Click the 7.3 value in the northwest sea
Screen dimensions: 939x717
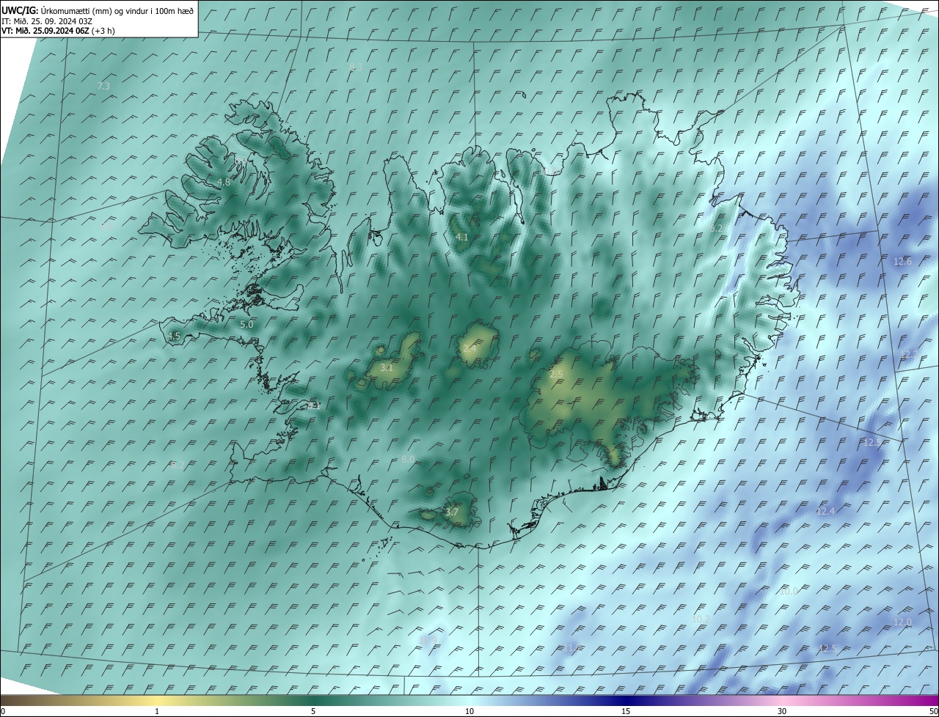[103, 87]
